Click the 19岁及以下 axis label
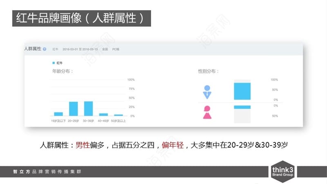The width and height of the screenshot is (327, 184). (x=58, y=121)
